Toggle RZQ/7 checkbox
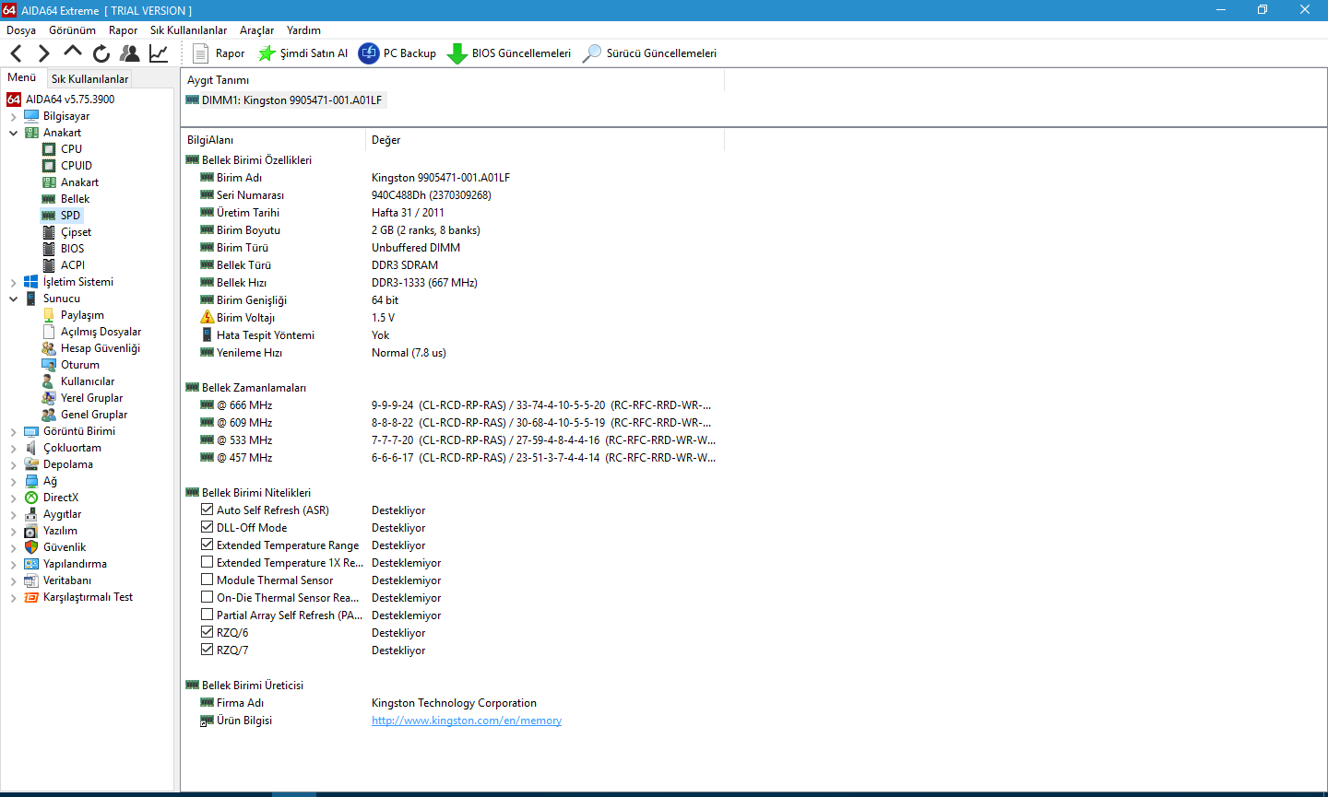 click(x=207, y=650)
